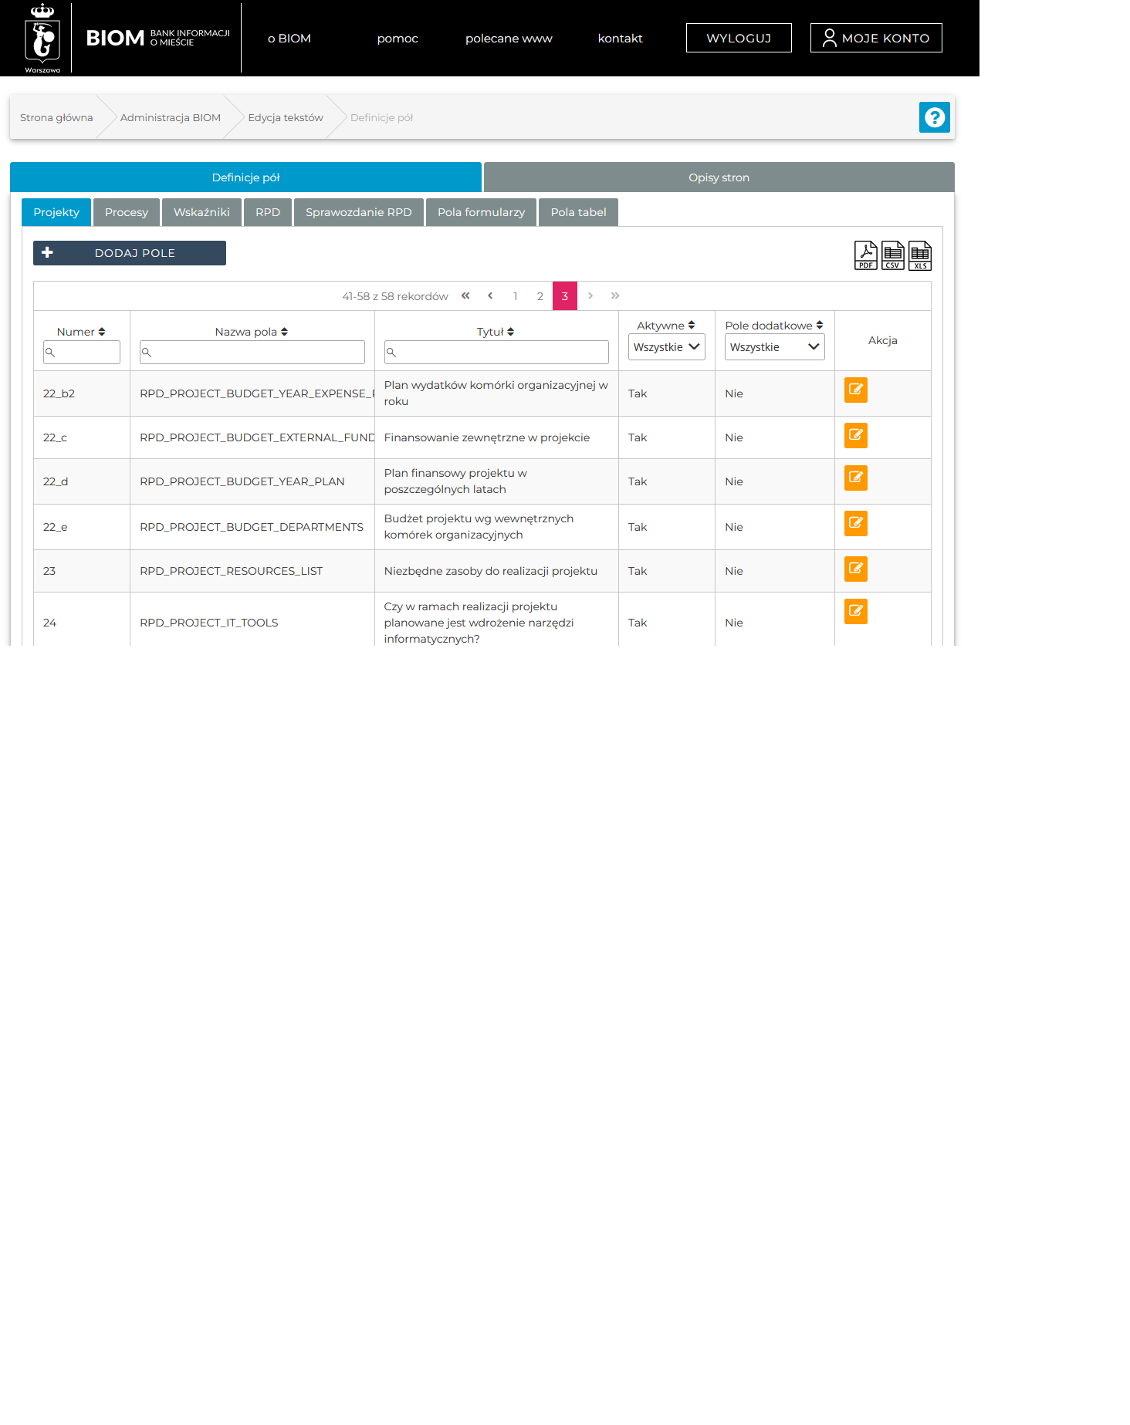Sort the table by Nazwa pola
The width and height of the screenshot is (1130, 1425).
click(252, 332)
